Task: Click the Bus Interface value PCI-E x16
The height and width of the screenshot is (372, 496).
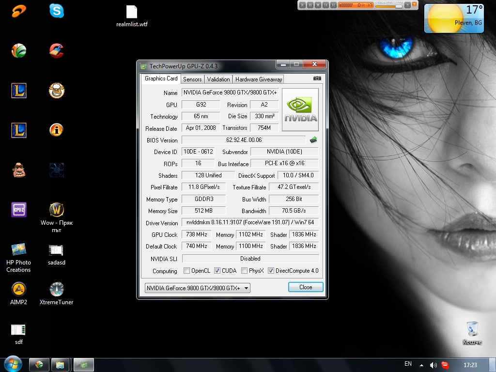Action: tap(285, 163)
